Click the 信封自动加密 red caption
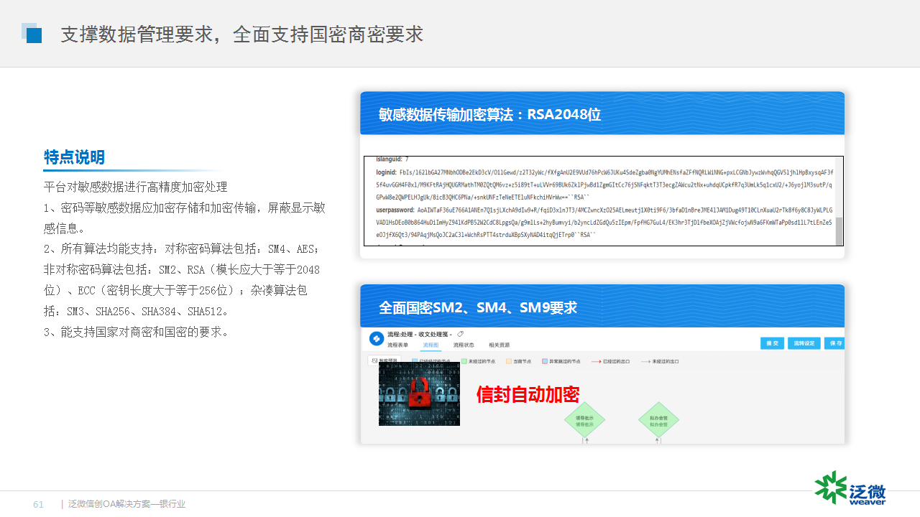 [528, 394]
